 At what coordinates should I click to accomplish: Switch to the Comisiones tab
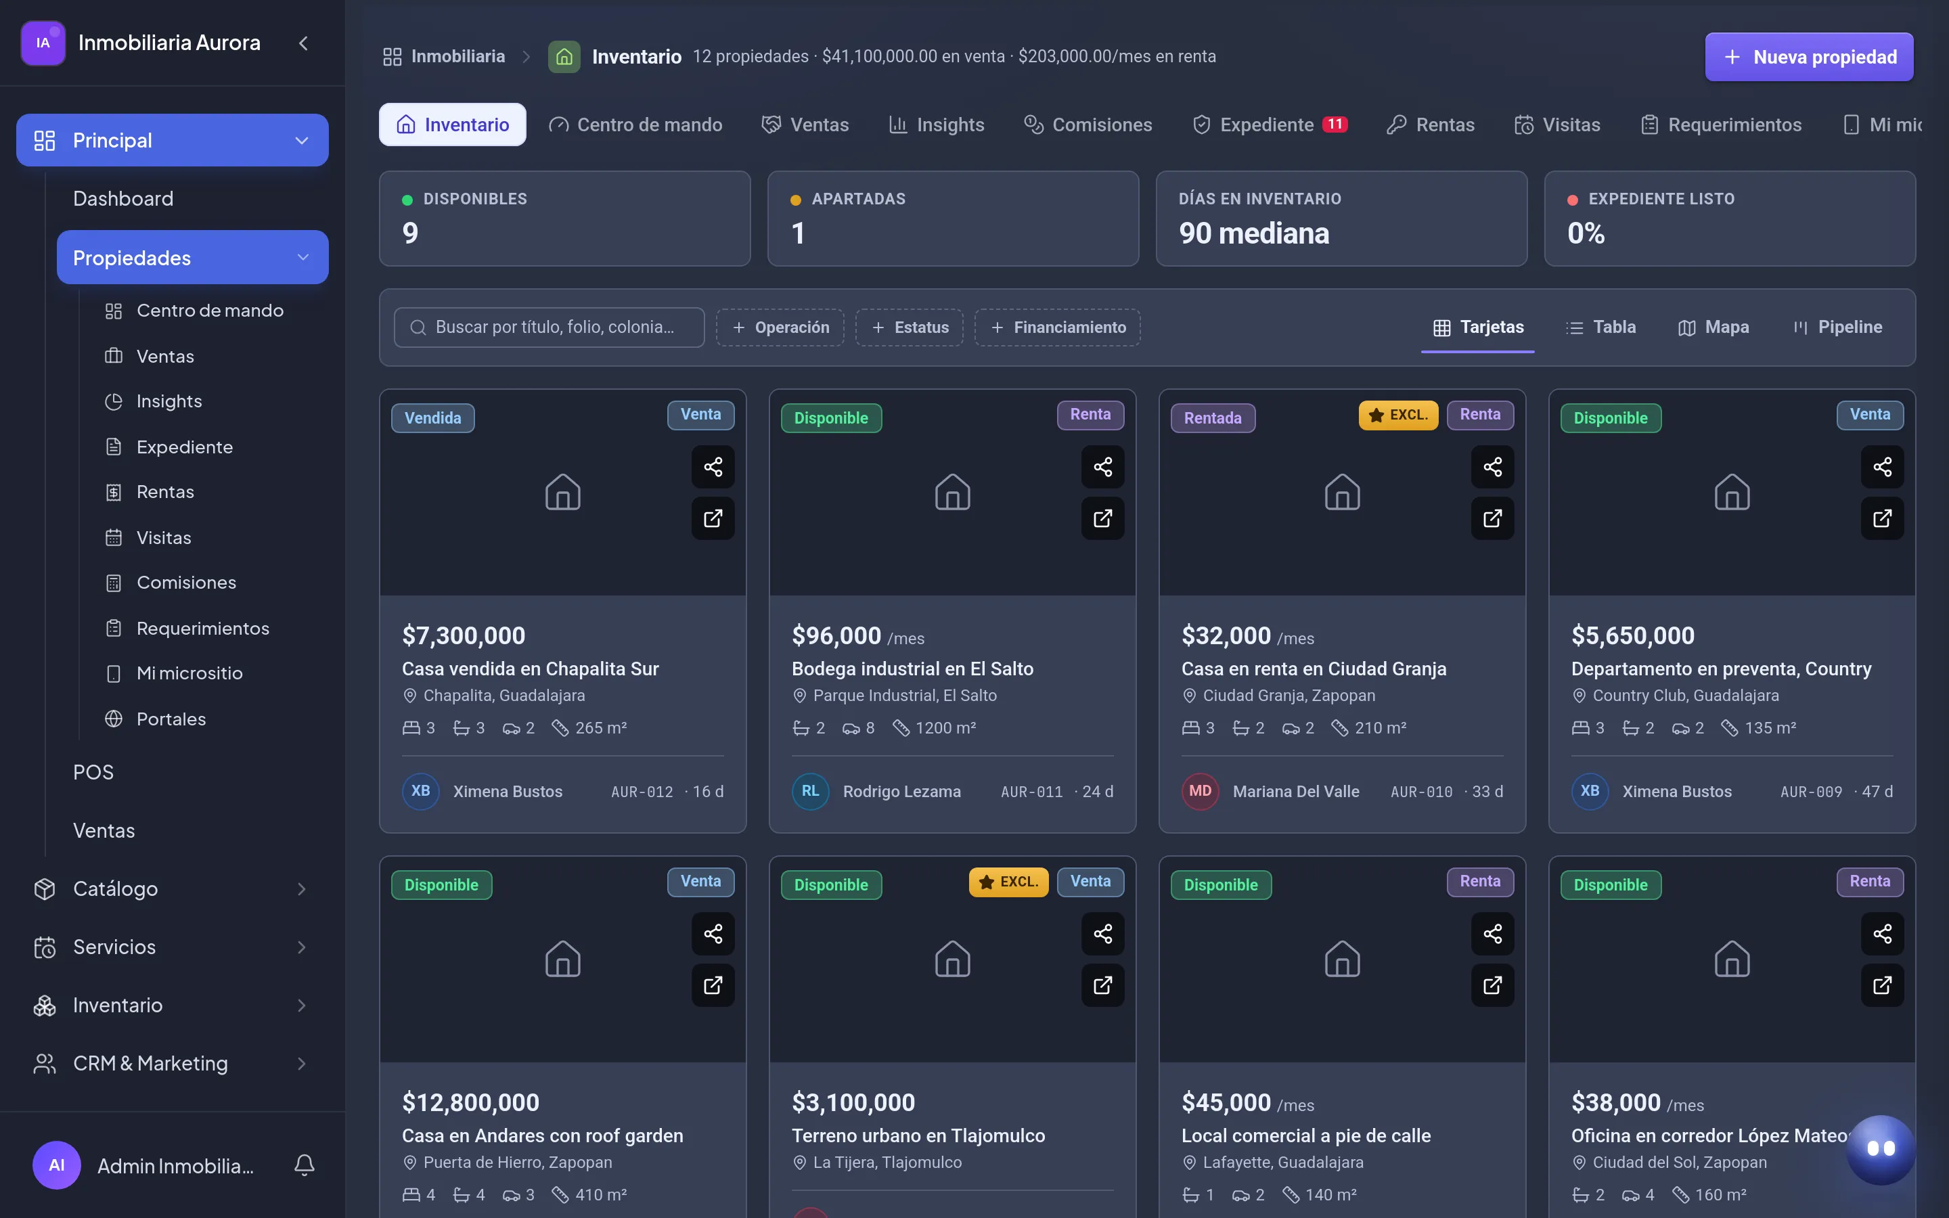1088,125
